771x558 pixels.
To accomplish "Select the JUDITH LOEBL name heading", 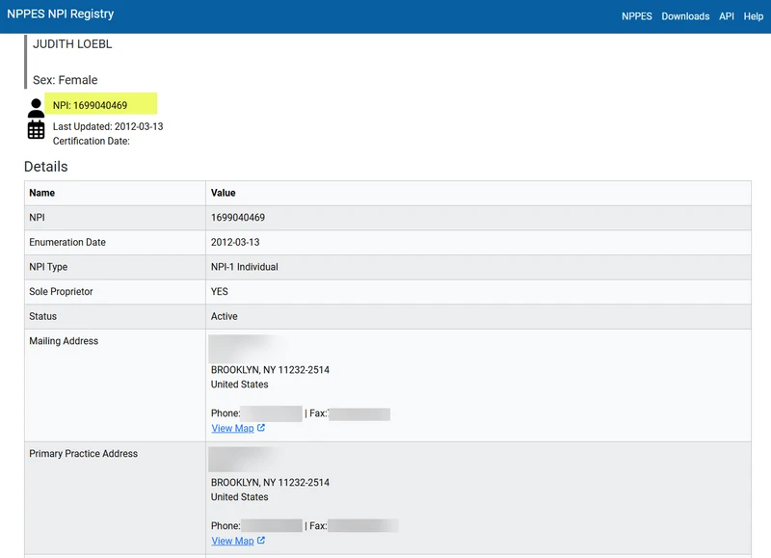I will 72,44.
